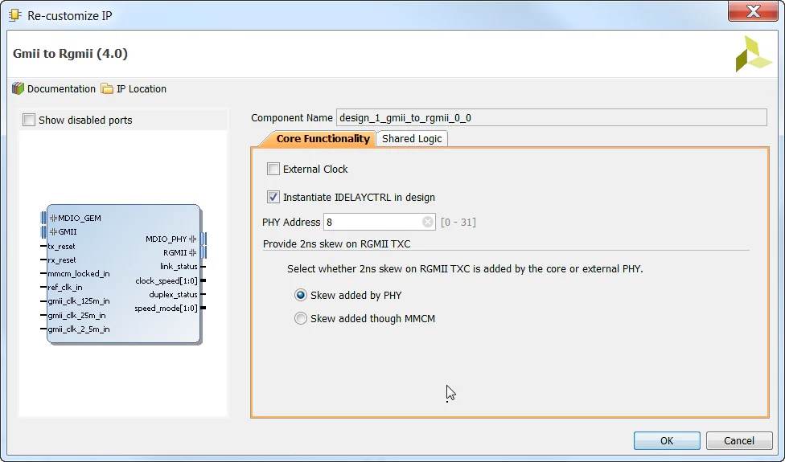Enable the Show disabled ports checkbox
This screenshot has width=785, height=462.
coord(29,120)
